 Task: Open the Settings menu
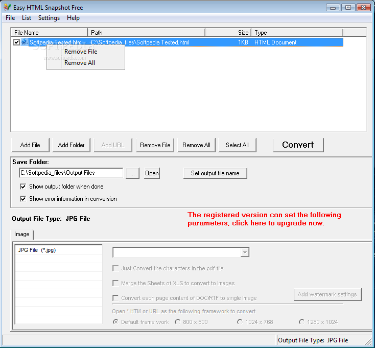coord(49,18)
